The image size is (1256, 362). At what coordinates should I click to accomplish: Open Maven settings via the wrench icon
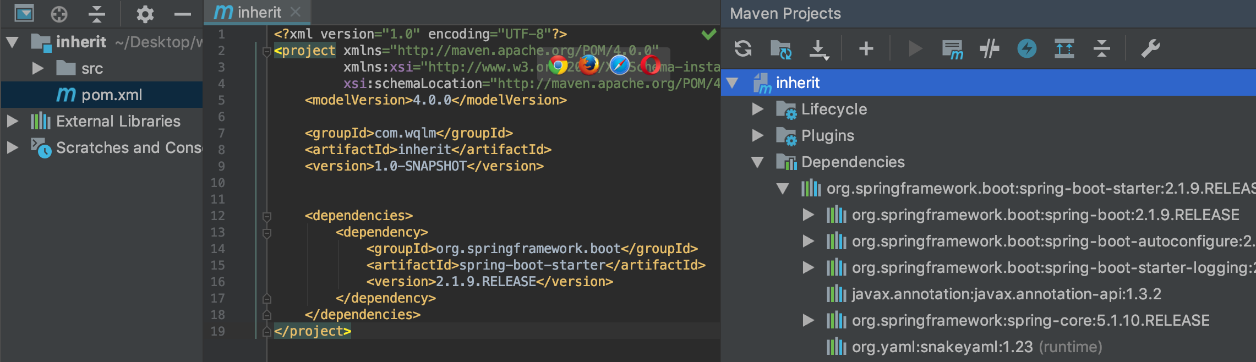1150,49
